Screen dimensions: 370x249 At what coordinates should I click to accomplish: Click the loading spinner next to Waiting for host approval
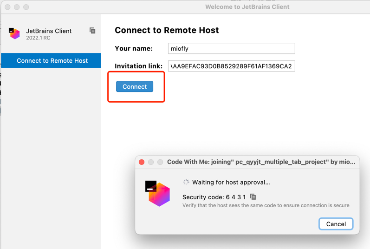coord(186,182)
